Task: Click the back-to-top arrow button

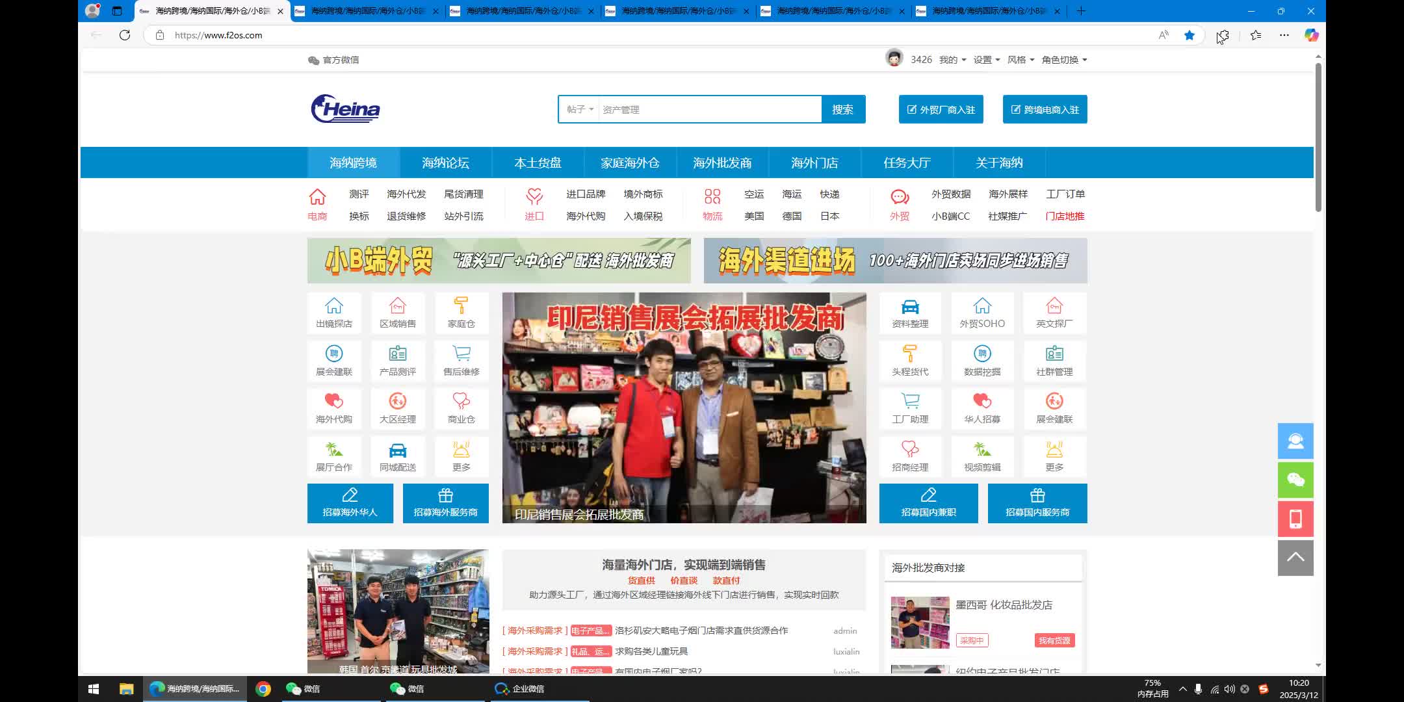Action: (x=1295, y=557)
